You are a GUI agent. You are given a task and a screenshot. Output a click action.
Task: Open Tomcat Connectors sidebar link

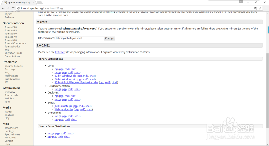(x=15, y=43)
